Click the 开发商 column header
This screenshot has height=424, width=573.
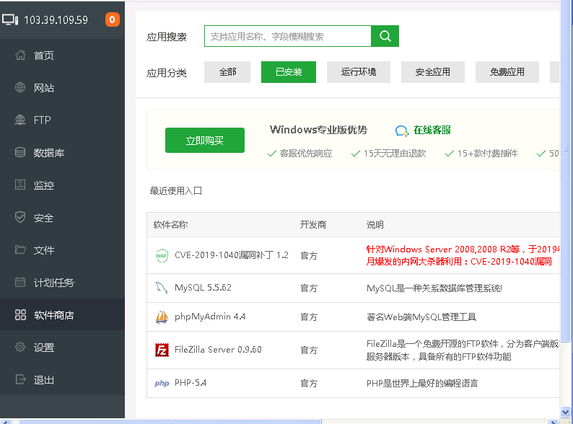click(312, 224)
